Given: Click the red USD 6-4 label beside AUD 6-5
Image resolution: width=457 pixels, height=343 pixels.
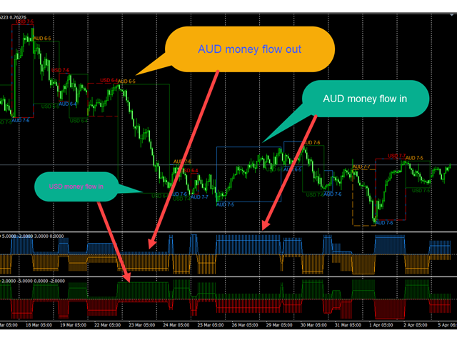Looking at the screenshot, I should tap(109, 80).
